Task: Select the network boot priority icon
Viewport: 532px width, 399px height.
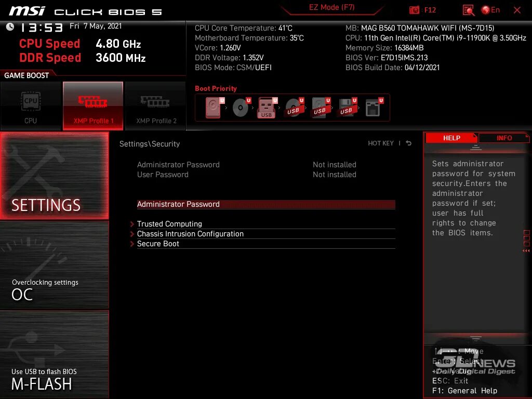Action: (374, 108)
